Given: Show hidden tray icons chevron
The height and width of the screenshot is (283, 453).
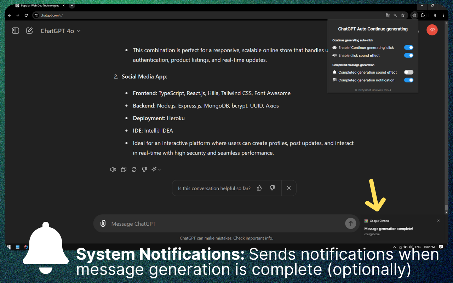Looking at the screenshot, I should [x=394, y=247].
